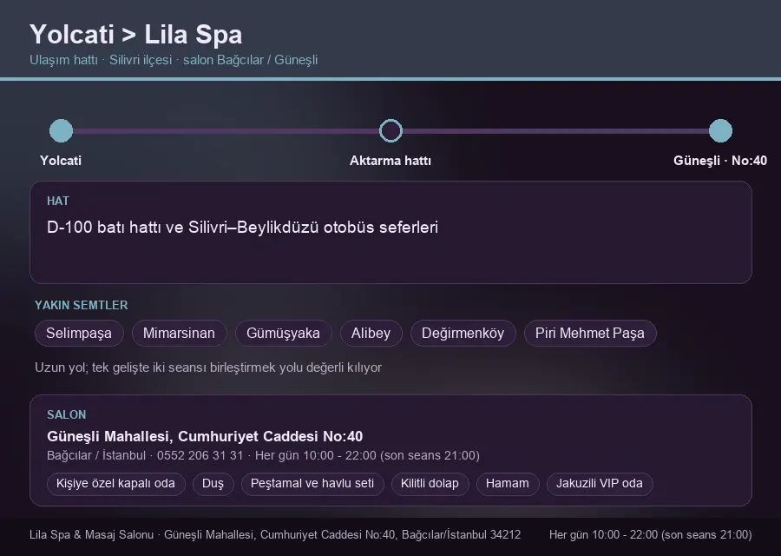The width and height of the screenshot is (781, 556).
Task: Click the Yolcati start route marker
Action: coord(62,130)
